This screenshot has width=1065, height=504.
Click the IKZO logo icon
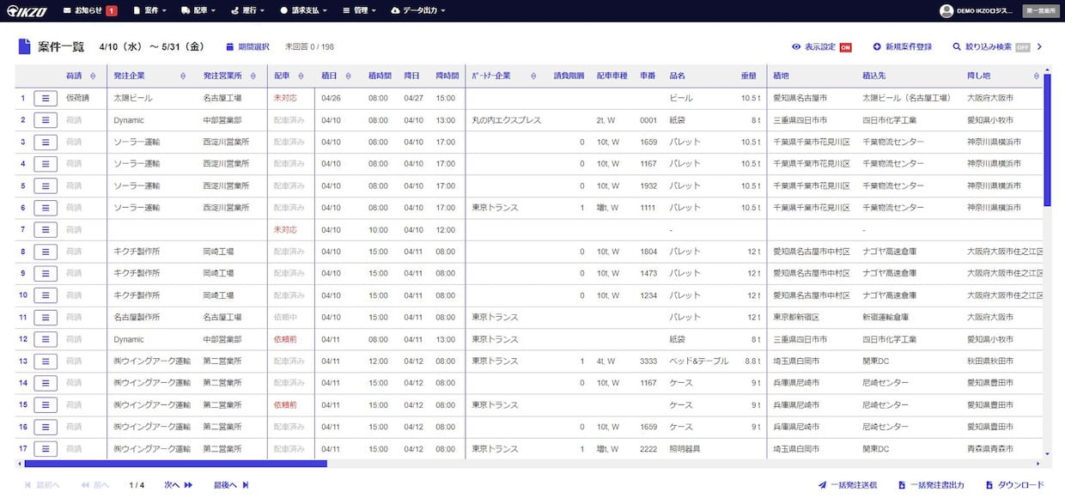pyautogui.click(x=27, y=10)
